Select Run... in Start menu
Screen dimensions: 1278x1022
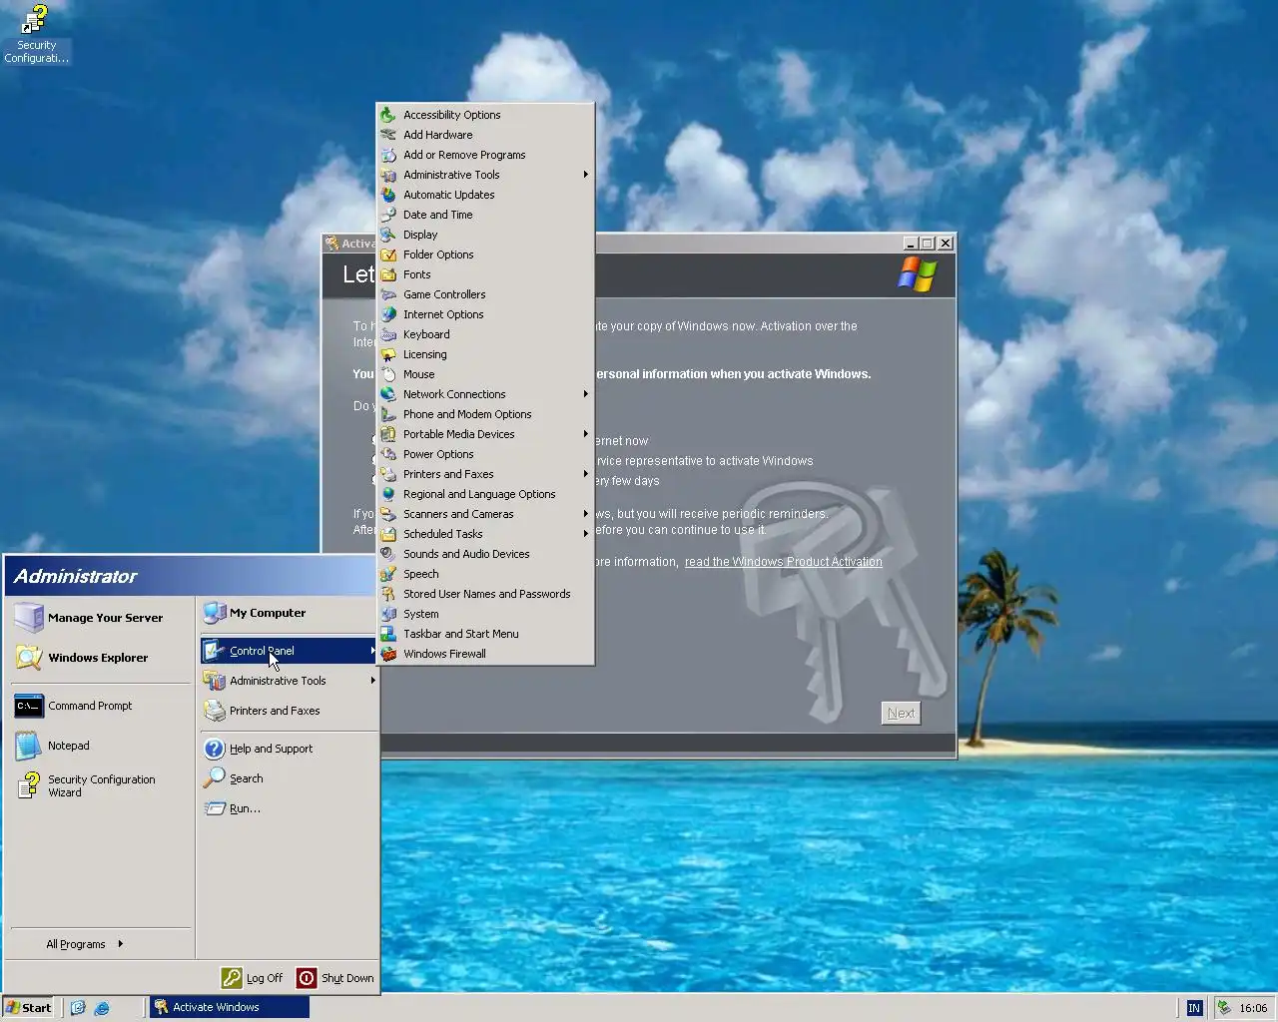[x=289, y=808]
